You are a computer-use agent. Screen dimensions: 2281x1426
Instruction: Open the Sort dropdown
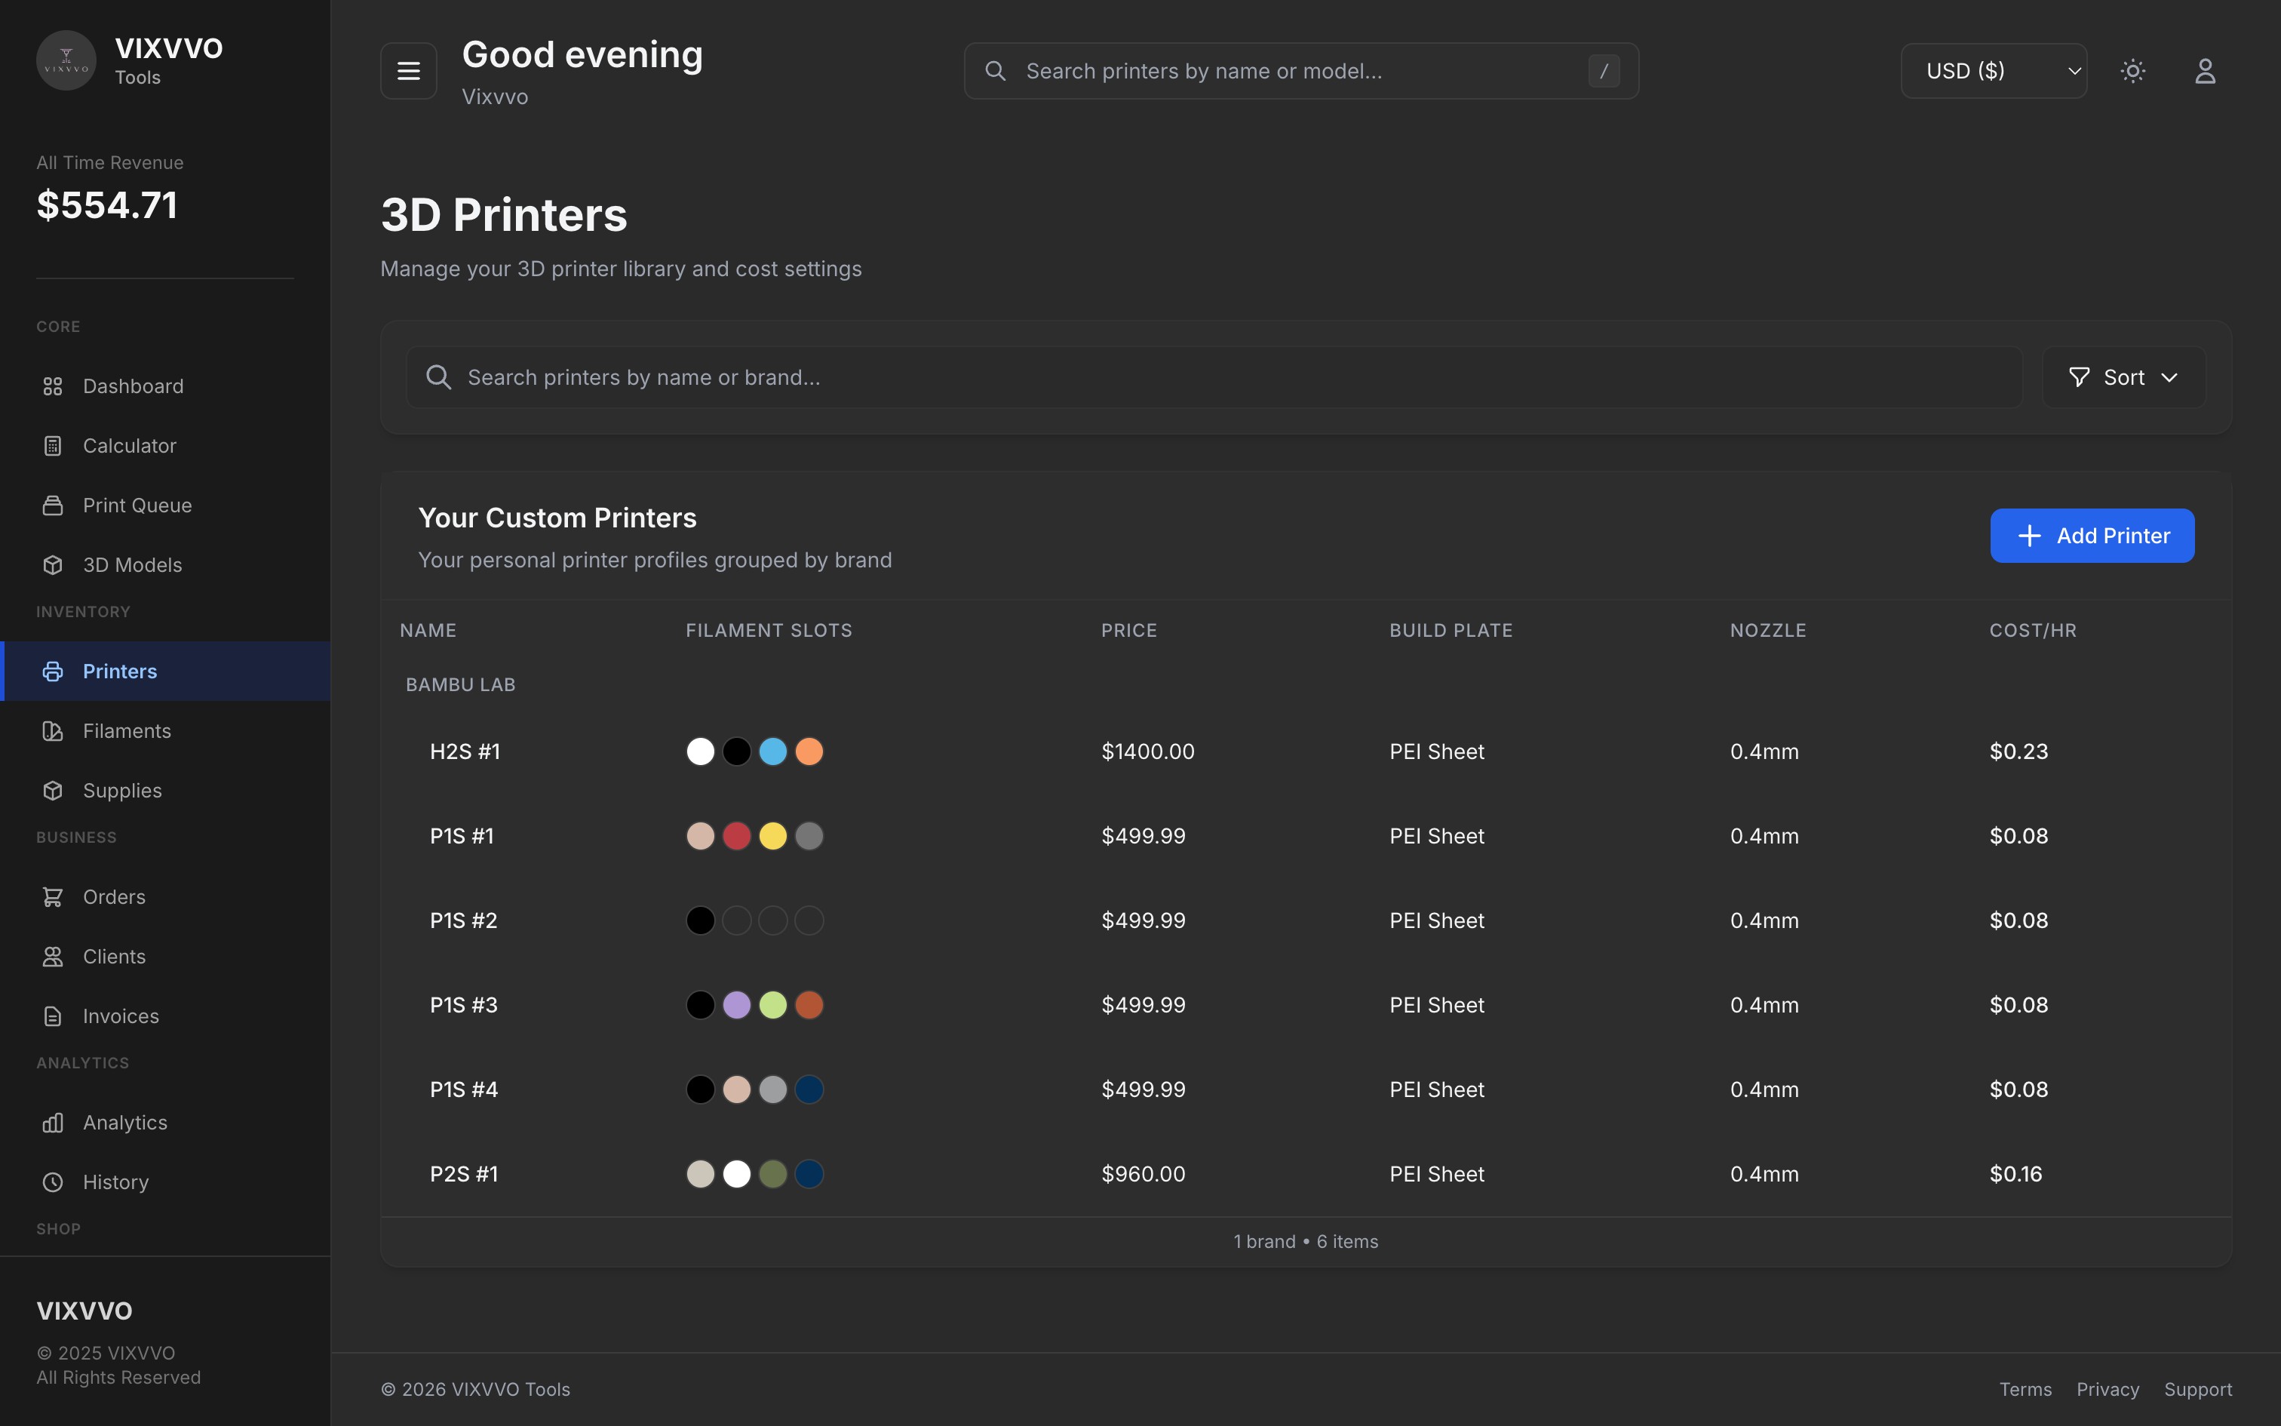[x=2123, y=377]
